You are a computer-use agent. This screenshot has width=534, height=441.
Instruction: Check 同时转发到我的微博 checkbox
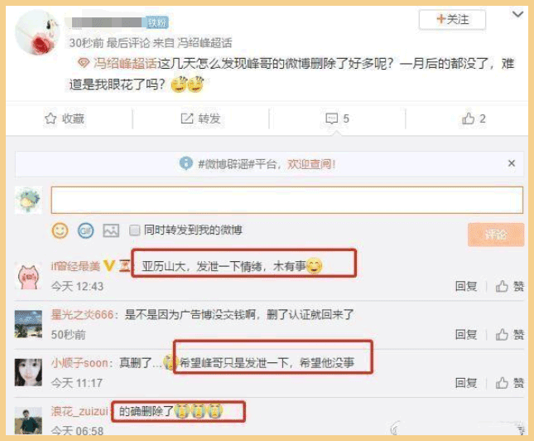[134, 230]
